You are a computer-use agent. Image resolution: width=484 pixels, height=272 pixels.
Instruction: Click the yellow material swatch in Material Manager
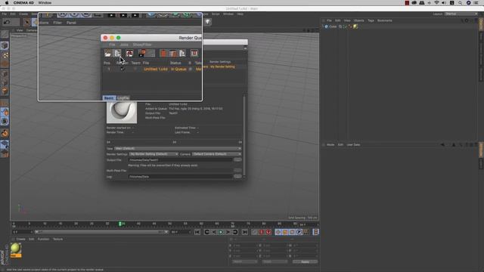(16, 249)
